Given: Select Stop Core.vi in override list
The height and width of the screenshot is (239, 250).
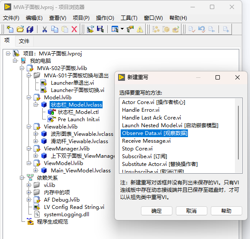Looking at the screenshot, I should pyautogui.click(x=137, y=149).
